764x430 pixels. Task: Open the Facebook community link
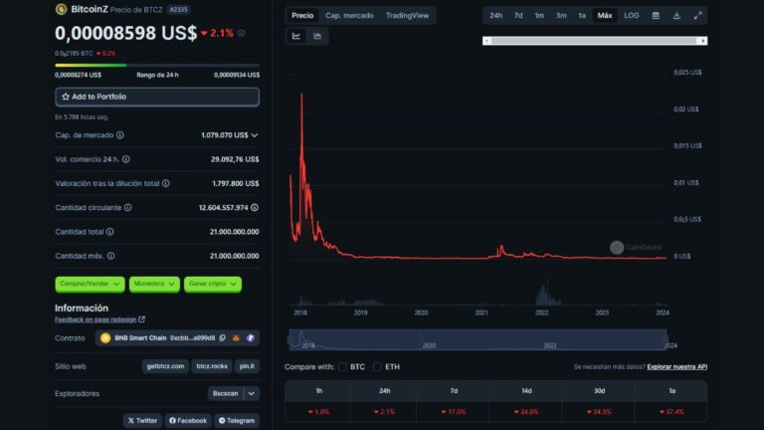click(188, 420)
